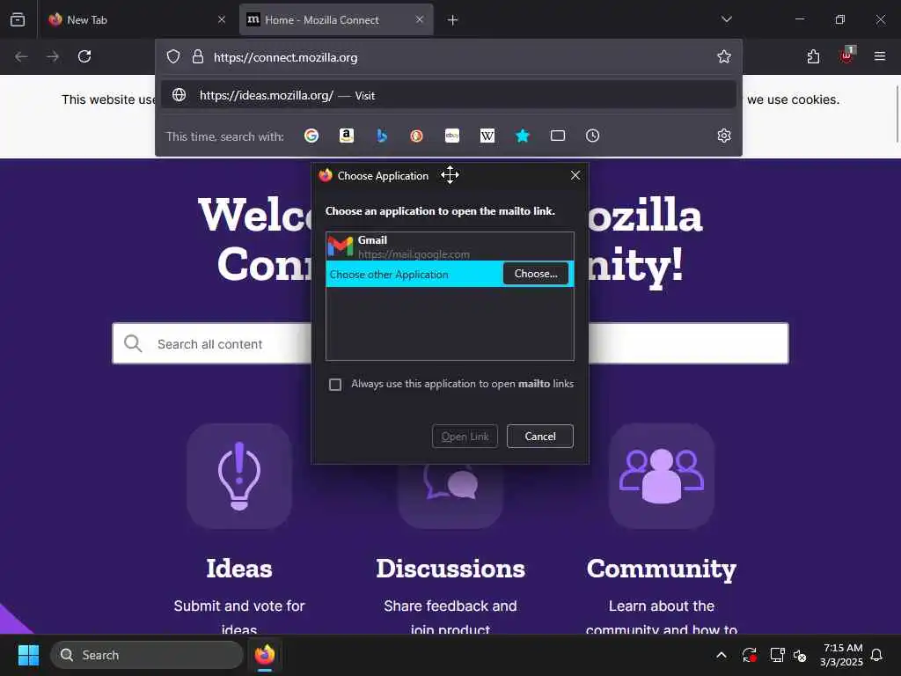List all tabs dropdown arrow
The image size is (901, 676).
(x=726, y=19)
